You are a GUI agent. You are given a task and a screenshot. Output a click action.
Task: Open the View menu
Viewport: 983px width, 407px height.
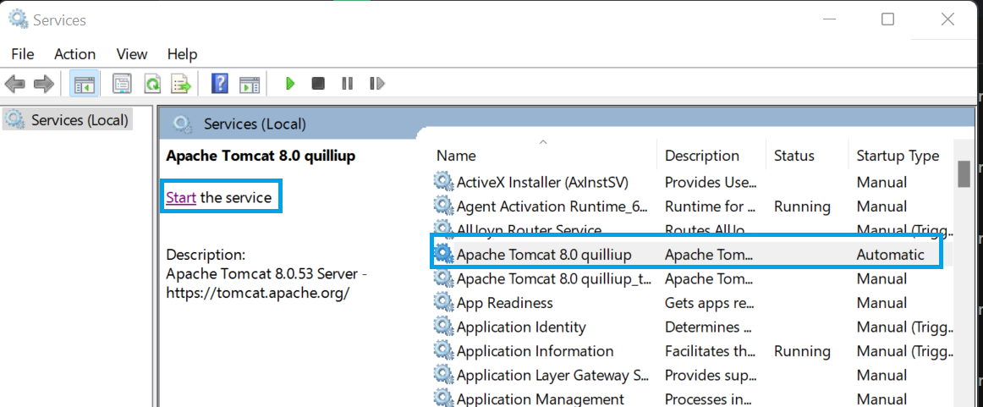pos(132,54)
